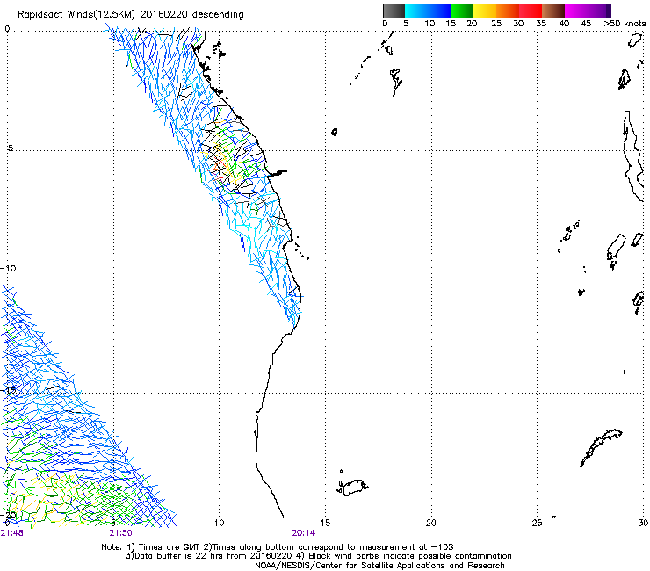The image size is (650, 571).
Task: Click the '15' longitude label on bottom axis
Action: click(x=325, y=523)
